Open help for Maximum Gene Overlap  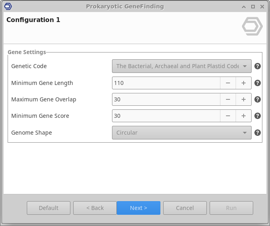[x=258, y=99]
